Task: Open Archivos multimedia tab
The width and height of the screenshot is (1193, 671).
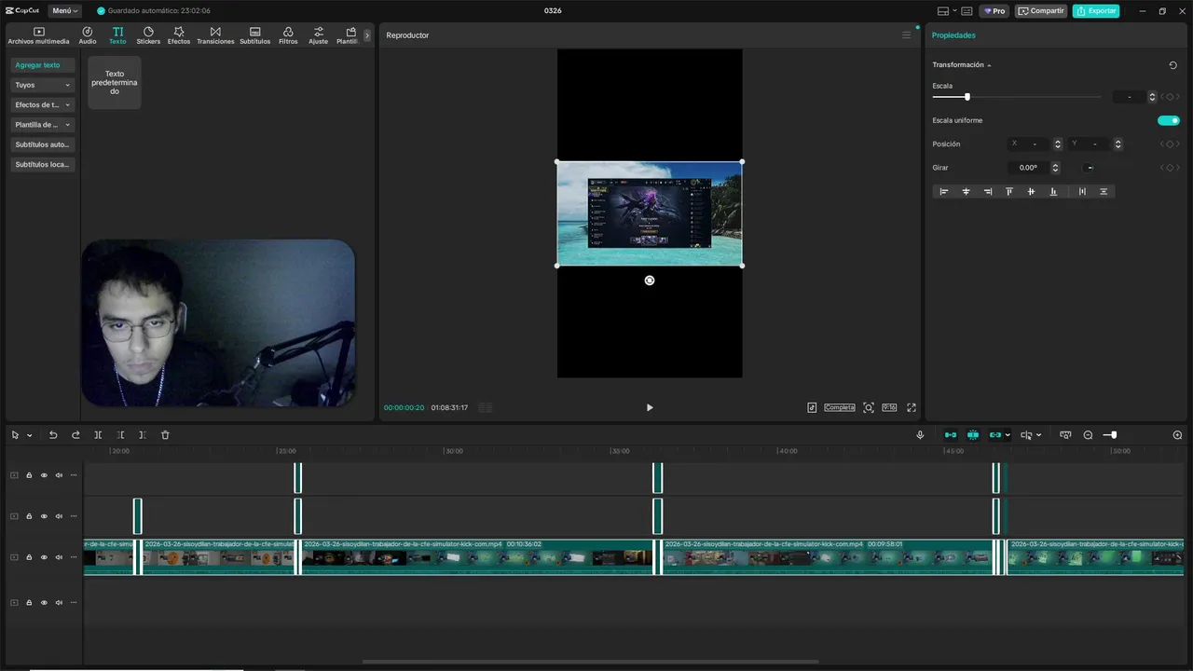Action: (38, 35)
